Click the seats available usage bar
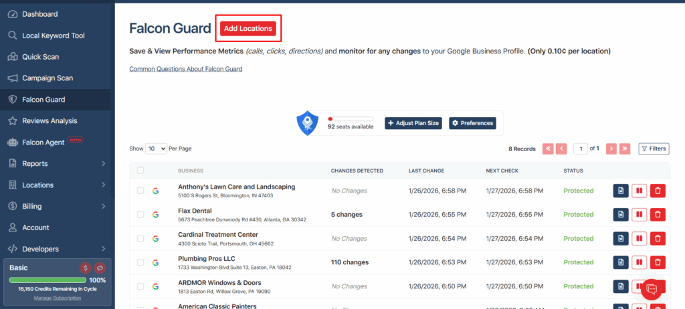 (350, 119)
